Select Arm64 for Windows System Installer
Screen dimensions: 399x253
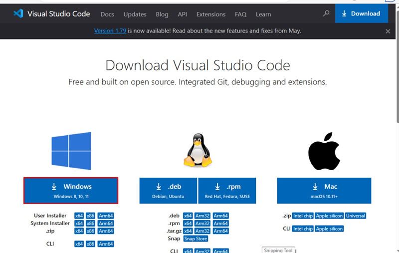[106, 224]
